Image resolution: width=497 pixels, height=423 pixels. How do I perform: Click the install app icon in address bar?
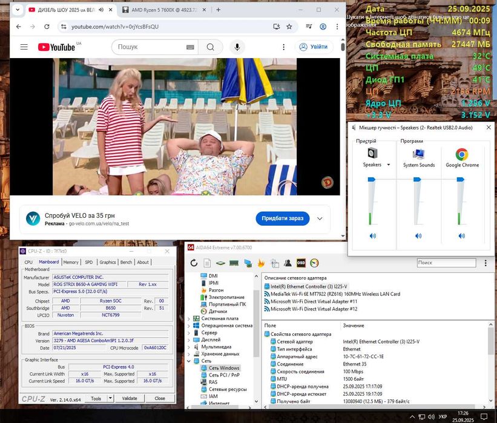[x=277, y=27]
